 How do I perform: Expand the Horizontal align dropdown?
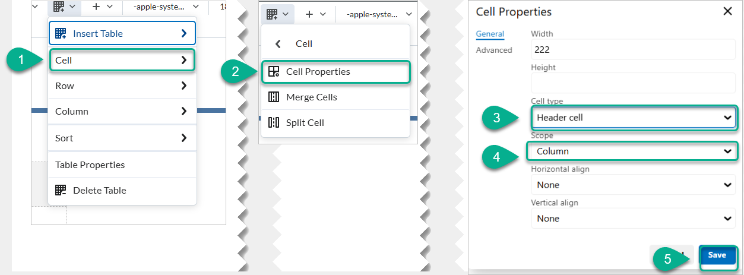click(x=633, y=185)
